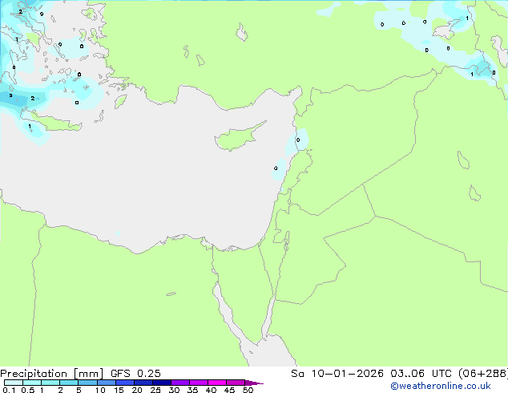
Task: Select the 45–50 mm legend swatch
Action: [236, 383]
